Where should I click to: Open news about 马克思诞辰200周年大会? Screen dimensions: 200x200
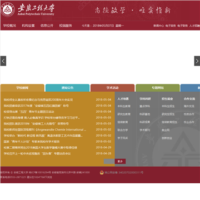click(x=38, y=100)
